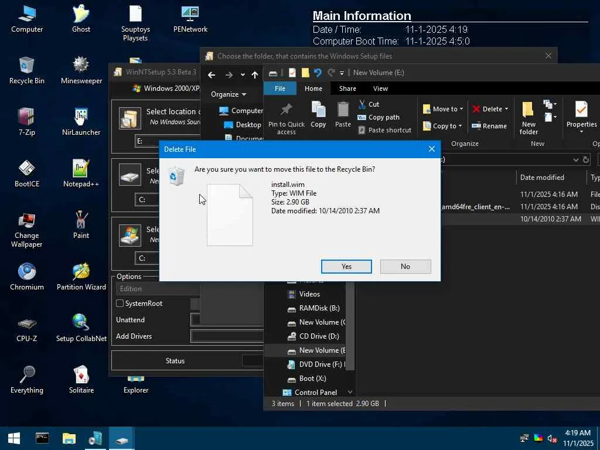This screenshot has width=600, height=450.
Task: Click the Windows Start button
Action: [x=14, y=438]
